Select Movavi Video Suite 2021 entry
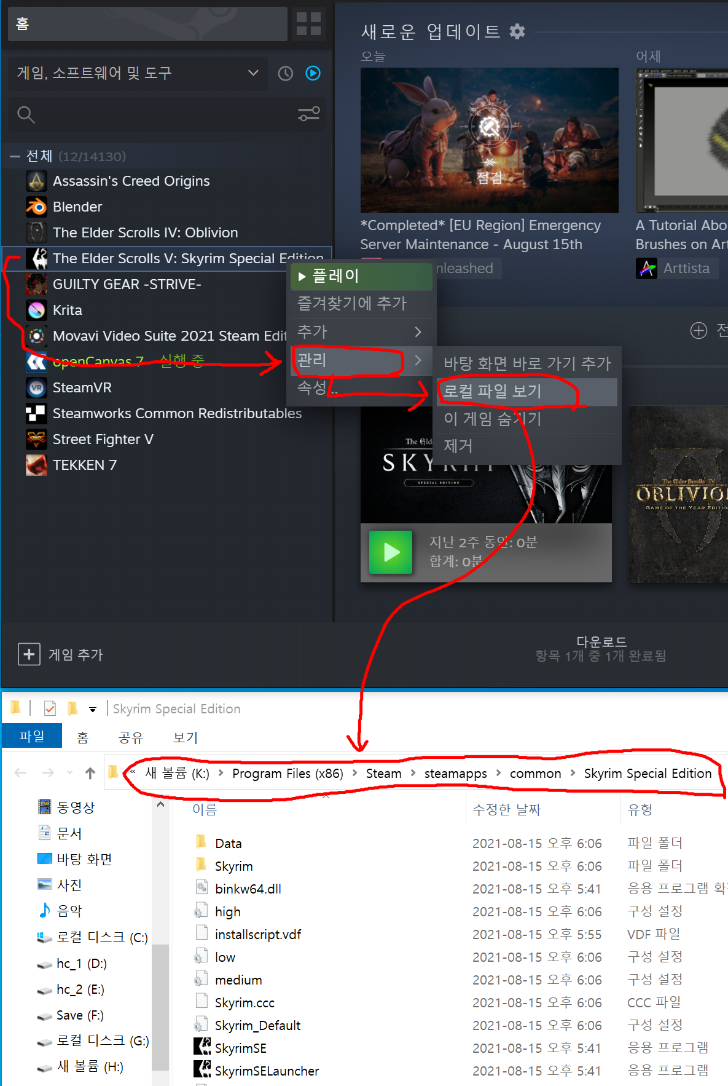The image size is (728, 1086). pos(170,336)
